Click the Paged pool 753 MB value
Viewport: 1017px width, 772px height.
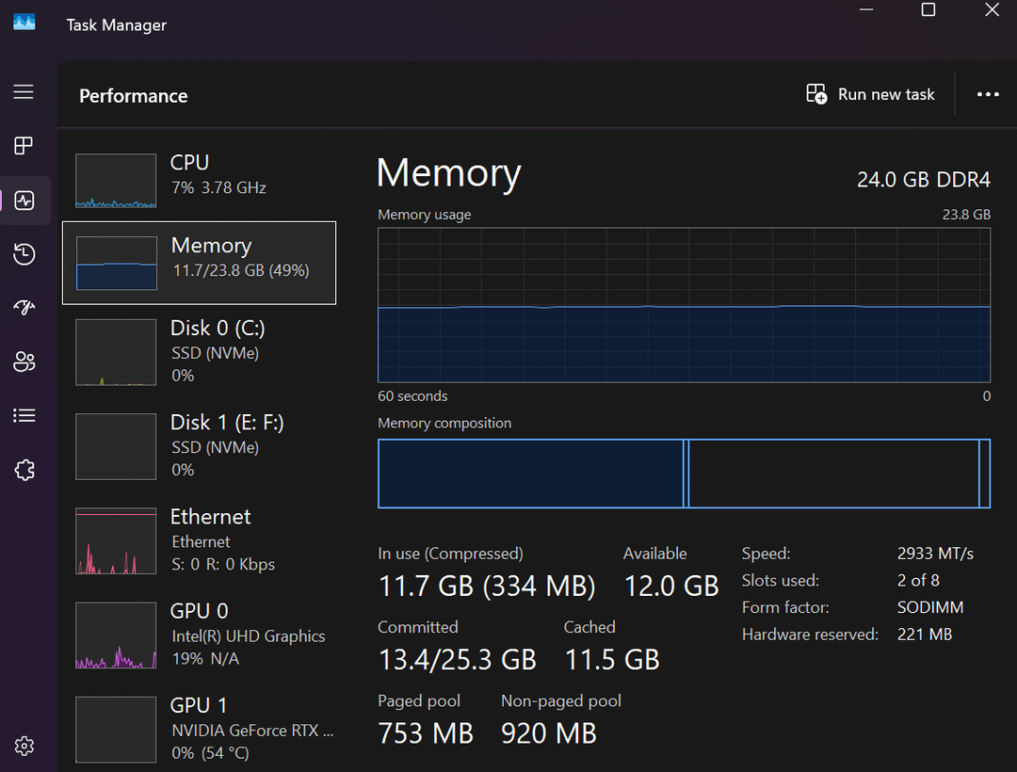(x=426, y=733)
